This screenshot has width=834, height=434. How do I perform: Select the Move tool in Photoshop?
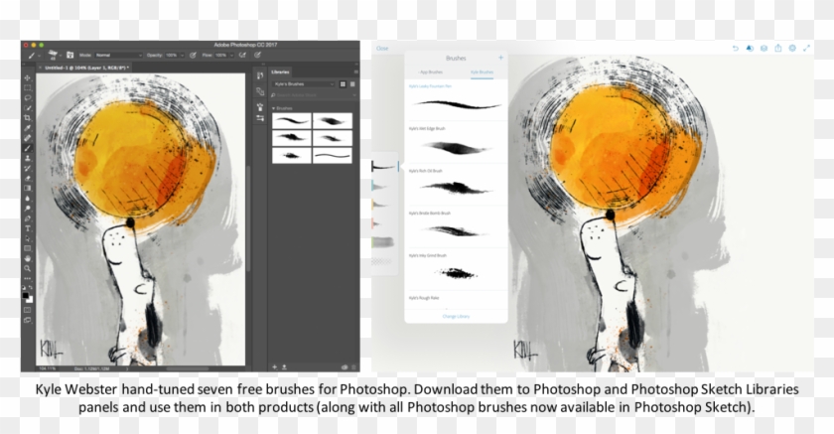pos(27,77)
